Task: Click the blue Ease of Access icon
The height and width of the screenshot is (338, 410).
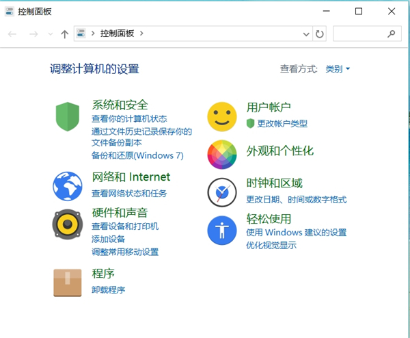Action: click(222, 231)
